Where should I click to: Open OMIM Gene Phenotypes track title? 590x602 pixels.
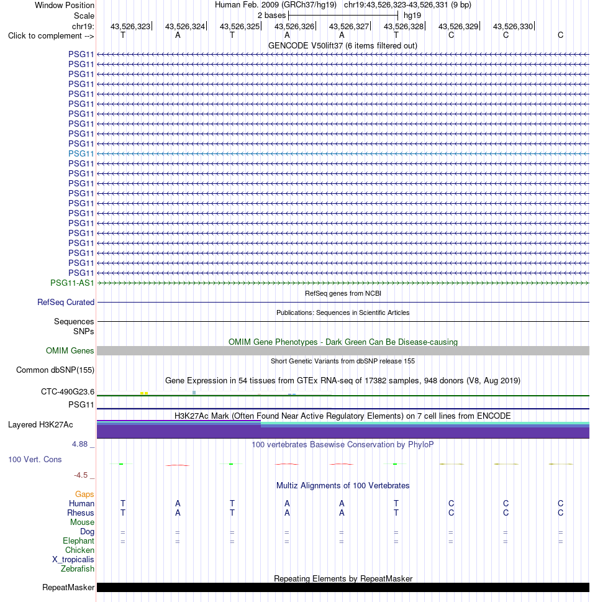[343, 342]
